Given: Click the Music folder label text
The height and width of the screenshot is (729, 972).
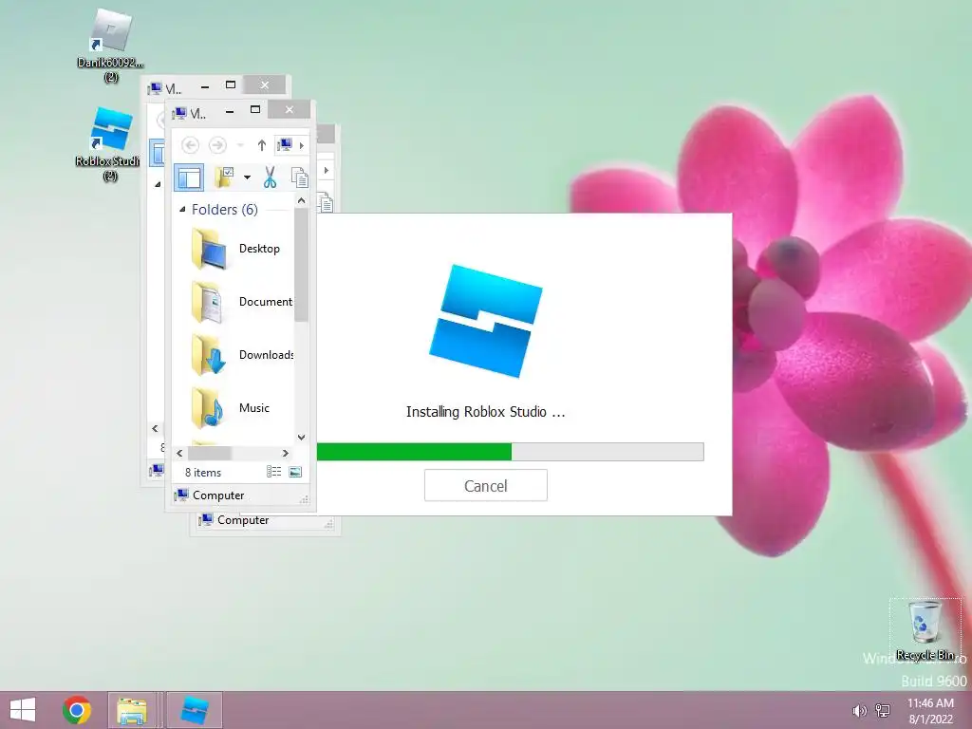Looking at the screenshot, I should point(254,408).
